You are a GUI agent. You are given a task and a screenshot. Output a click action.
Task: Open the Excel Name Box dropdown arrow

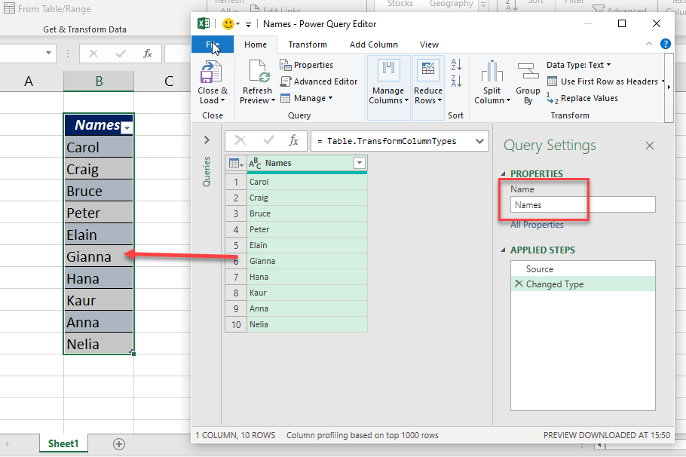coord(48,54)
